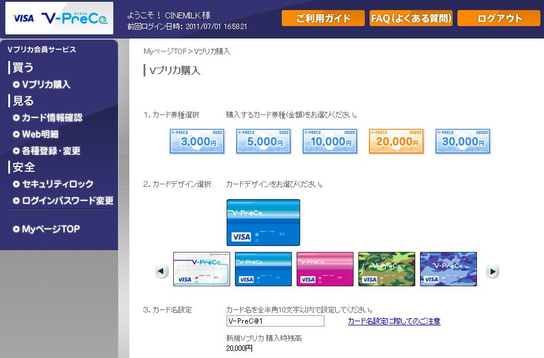Click the card name input field
Viewport: 544px width, 358px height.
click(x=275, y=321)
